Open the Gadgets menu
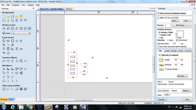Viewport: 196px width, 110px height. [x=31, y=5]
